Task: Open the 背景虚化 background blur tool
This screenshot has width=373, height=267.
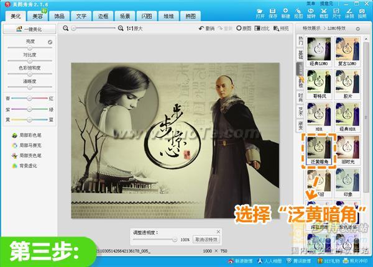Action: [x=24, y=166]
